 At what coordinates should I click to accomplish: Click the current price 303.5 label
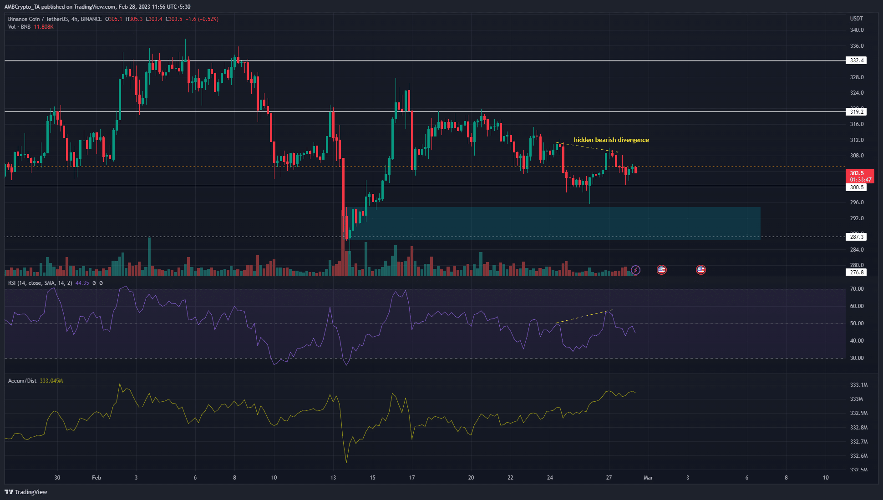pyautogui.click(x=860, y=176)
